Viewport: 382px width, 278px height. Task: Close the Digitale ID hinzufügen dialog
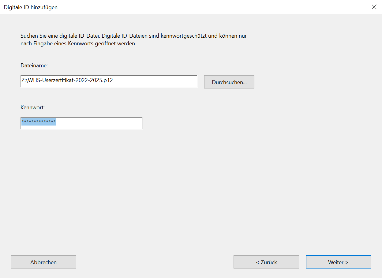(x=374, y=7)
